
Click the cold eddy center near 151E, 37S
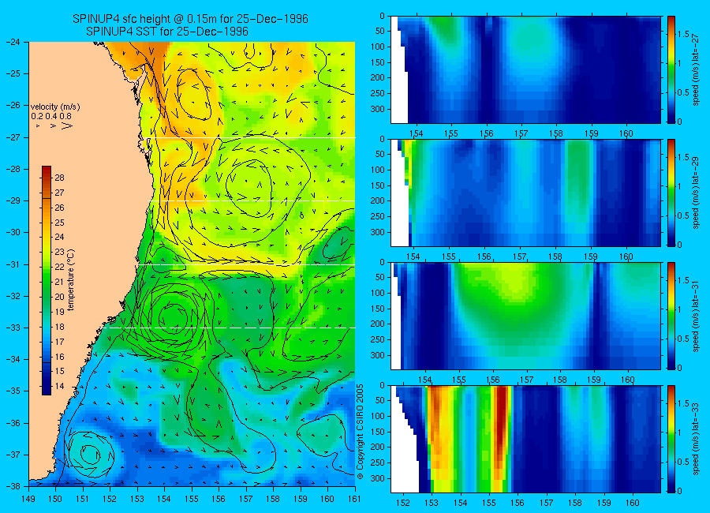point(90,453)
